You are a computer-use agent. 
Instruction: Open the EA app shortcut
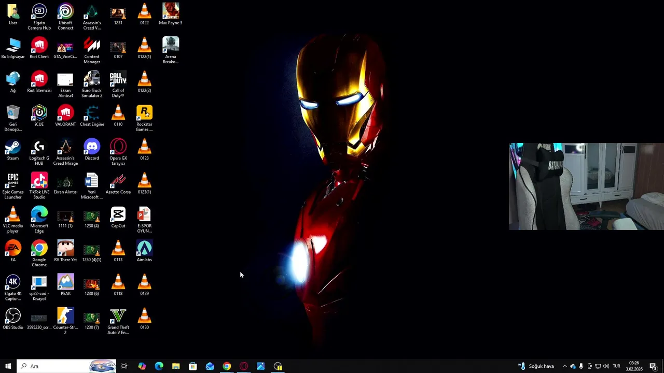point(13,252)
